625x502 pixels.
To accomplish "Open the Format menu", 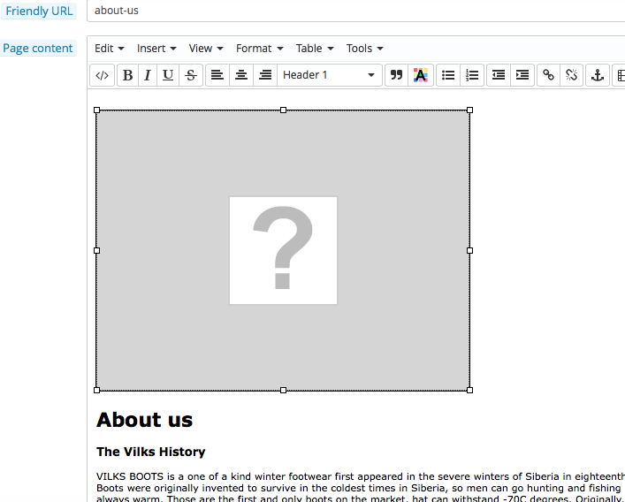I will tap(260, 49).
